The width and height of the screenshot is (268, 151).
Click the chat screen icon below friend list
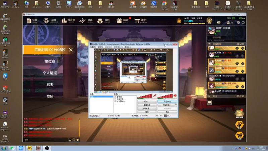point(209,102)
